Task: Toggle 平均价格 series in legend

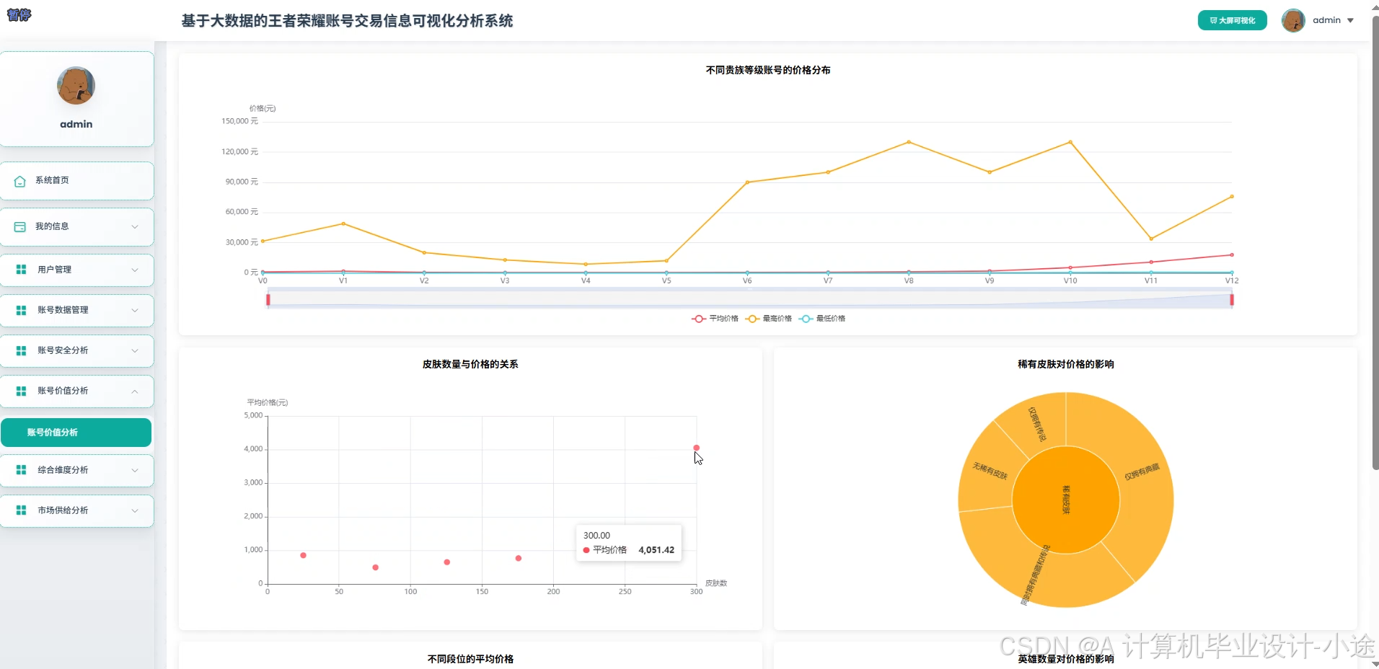Action: 715,319
